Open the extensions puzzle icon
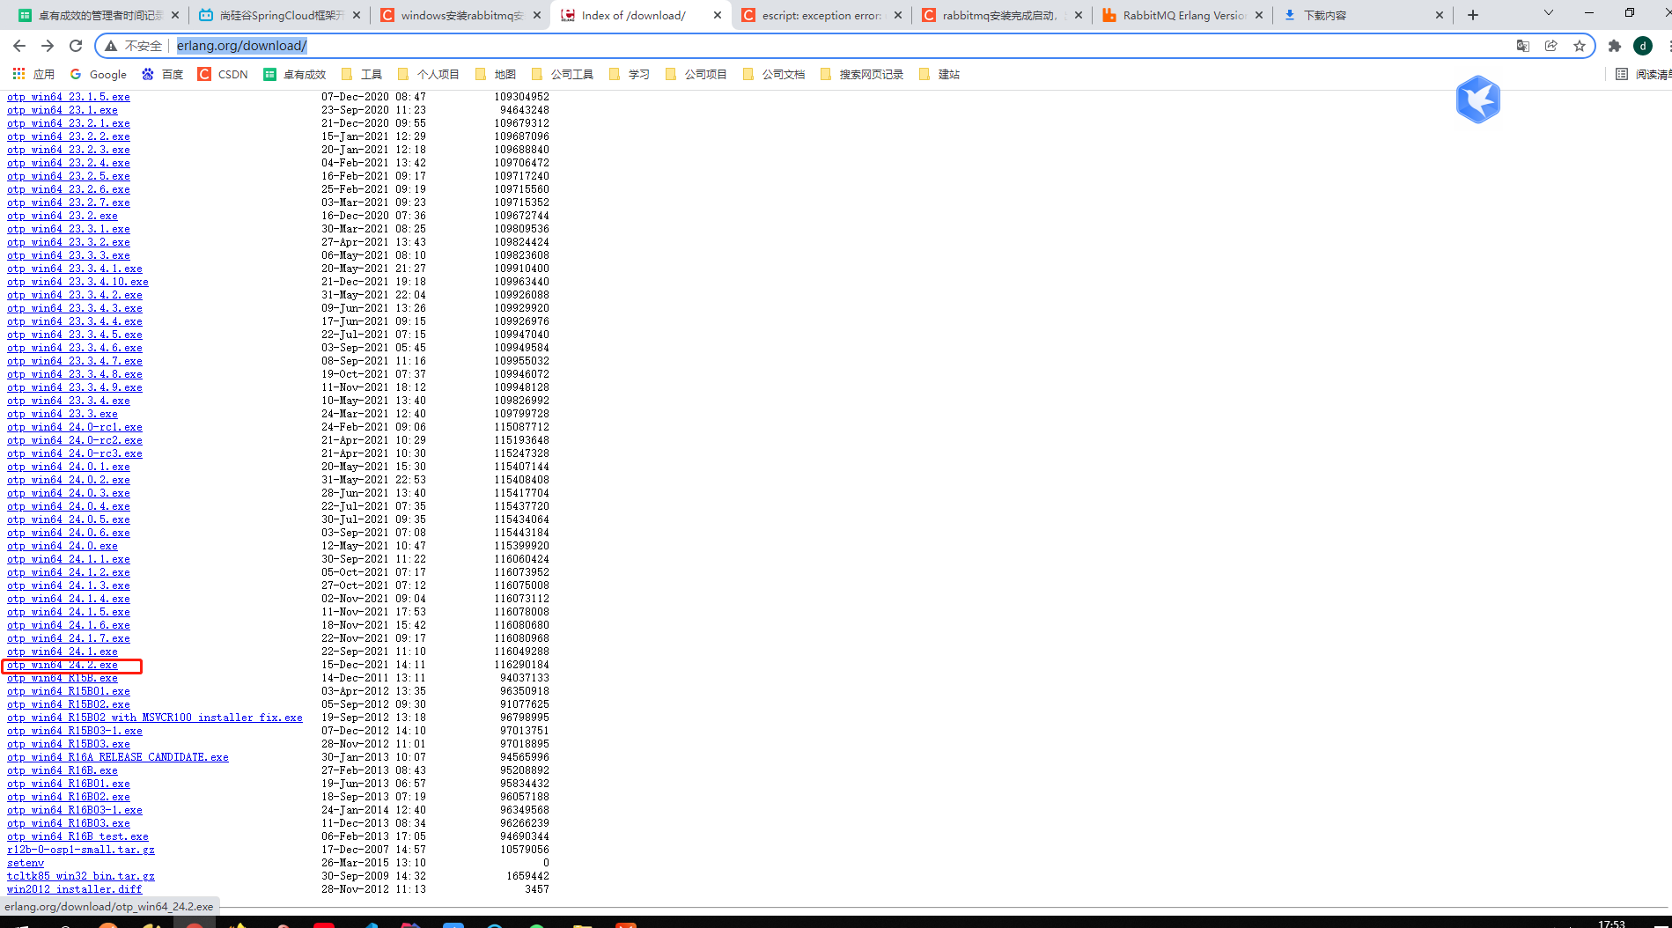This screenshot has width=1672, height=928. pos(1615,46)
